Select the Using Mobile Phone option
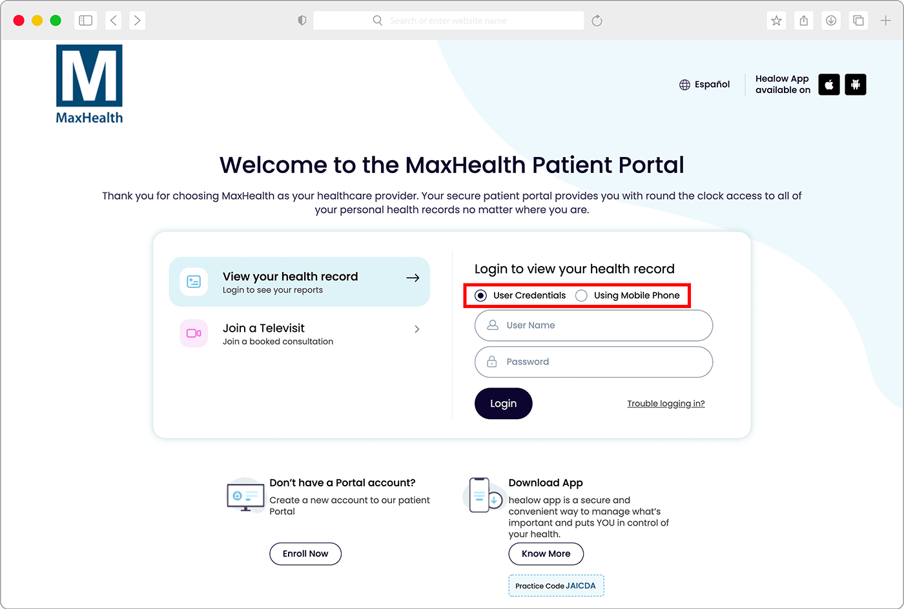Image resolution: width=904 pixels, height=609 pixels. click(582, 296)
